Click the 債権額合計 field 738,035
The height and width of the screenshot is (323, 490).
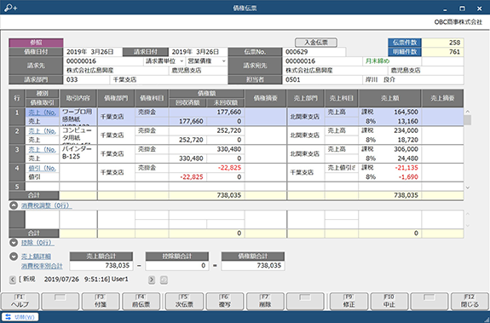pos(253,266)
